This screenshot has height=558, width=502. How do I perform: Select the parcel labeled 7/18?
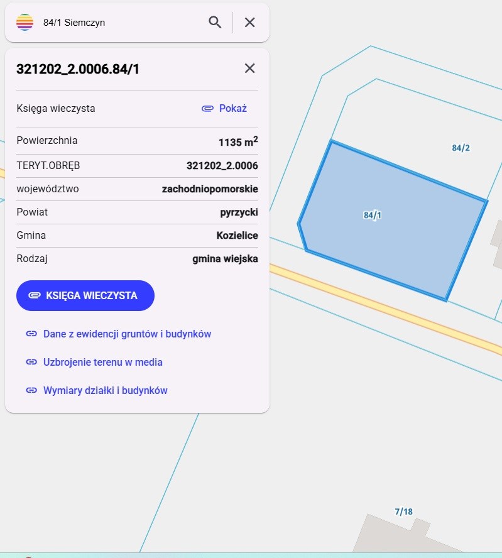coord(403,511)
